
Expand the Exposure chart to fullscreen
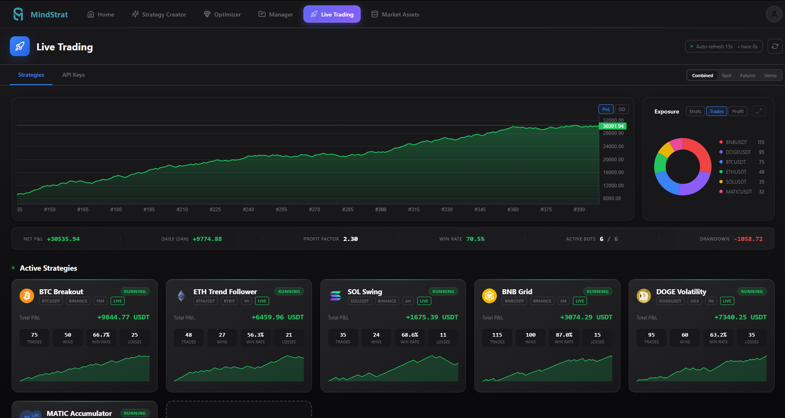(x=759, y=111)
